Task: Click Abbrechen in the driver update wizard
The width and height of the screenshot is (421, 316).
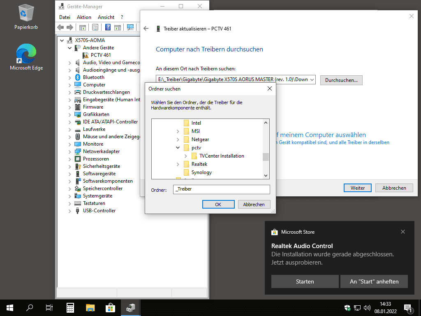Action: point(394,188)
